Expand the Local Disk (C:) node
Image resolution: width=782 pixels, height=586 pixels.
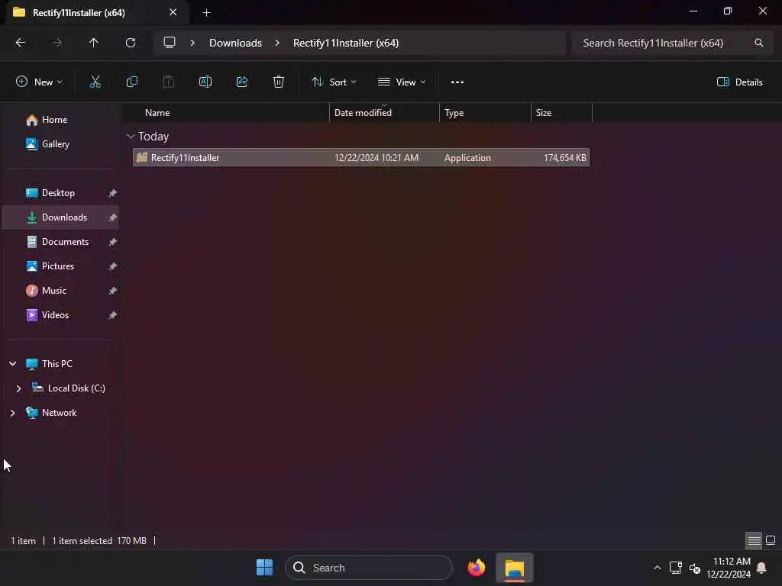click(18, 388)
